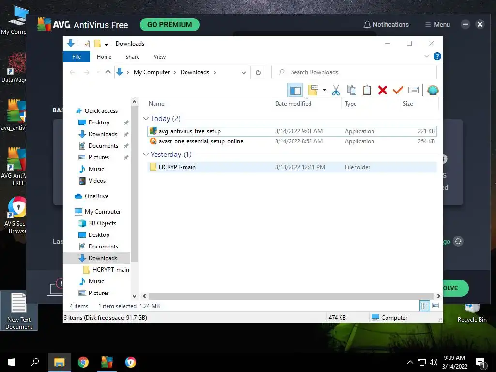Click the Refresh button beside address bar
This screenshot has height=372, width=496.
point(258,73)
